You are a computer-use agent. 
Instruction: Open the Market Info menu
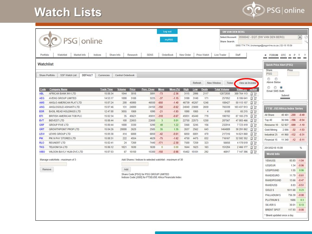pyautogui.click(x=80, y=55)
